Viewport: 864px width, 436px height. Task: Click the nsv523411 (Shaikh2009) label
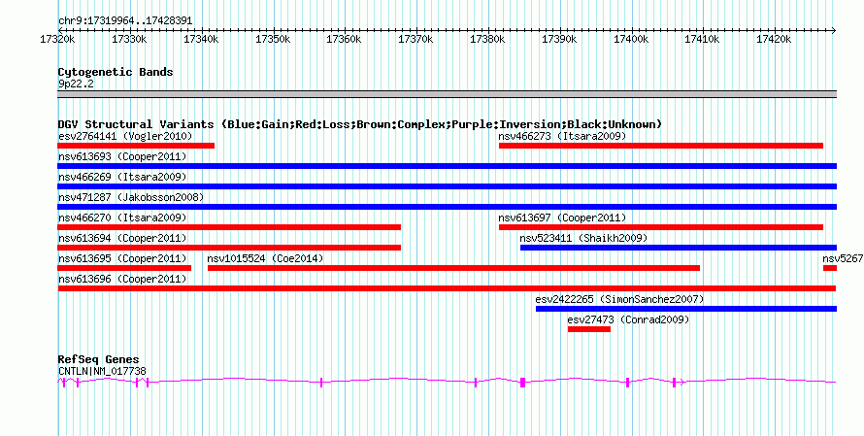[583, 238]
